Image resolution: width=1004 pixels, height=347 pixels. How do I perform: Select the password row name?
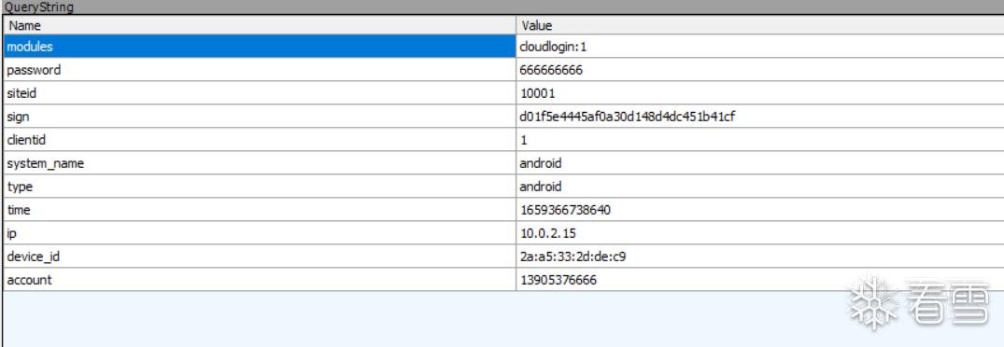pos(260,70)
